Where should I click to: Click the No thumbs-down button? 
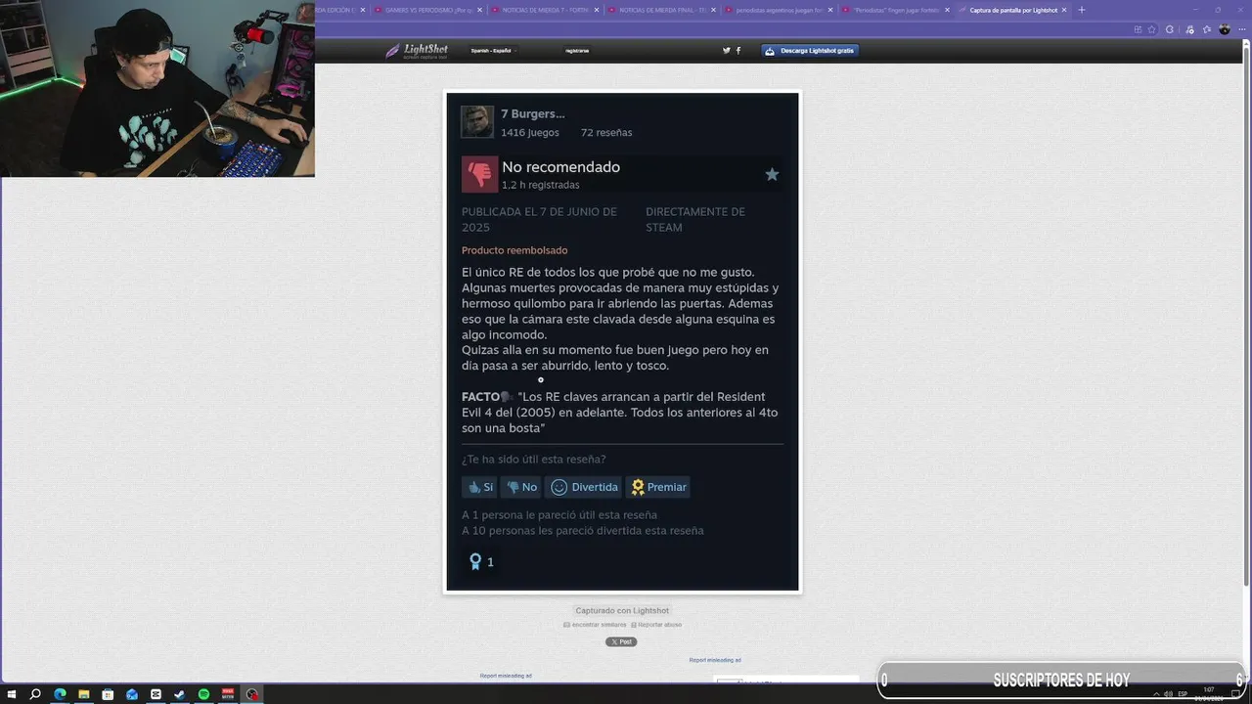(520, 487)
